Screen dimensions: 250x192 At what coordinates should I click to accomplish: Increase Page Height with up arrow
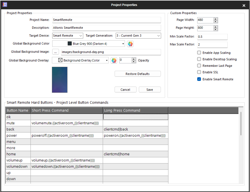pyautogui.click(x=215, y=27)
